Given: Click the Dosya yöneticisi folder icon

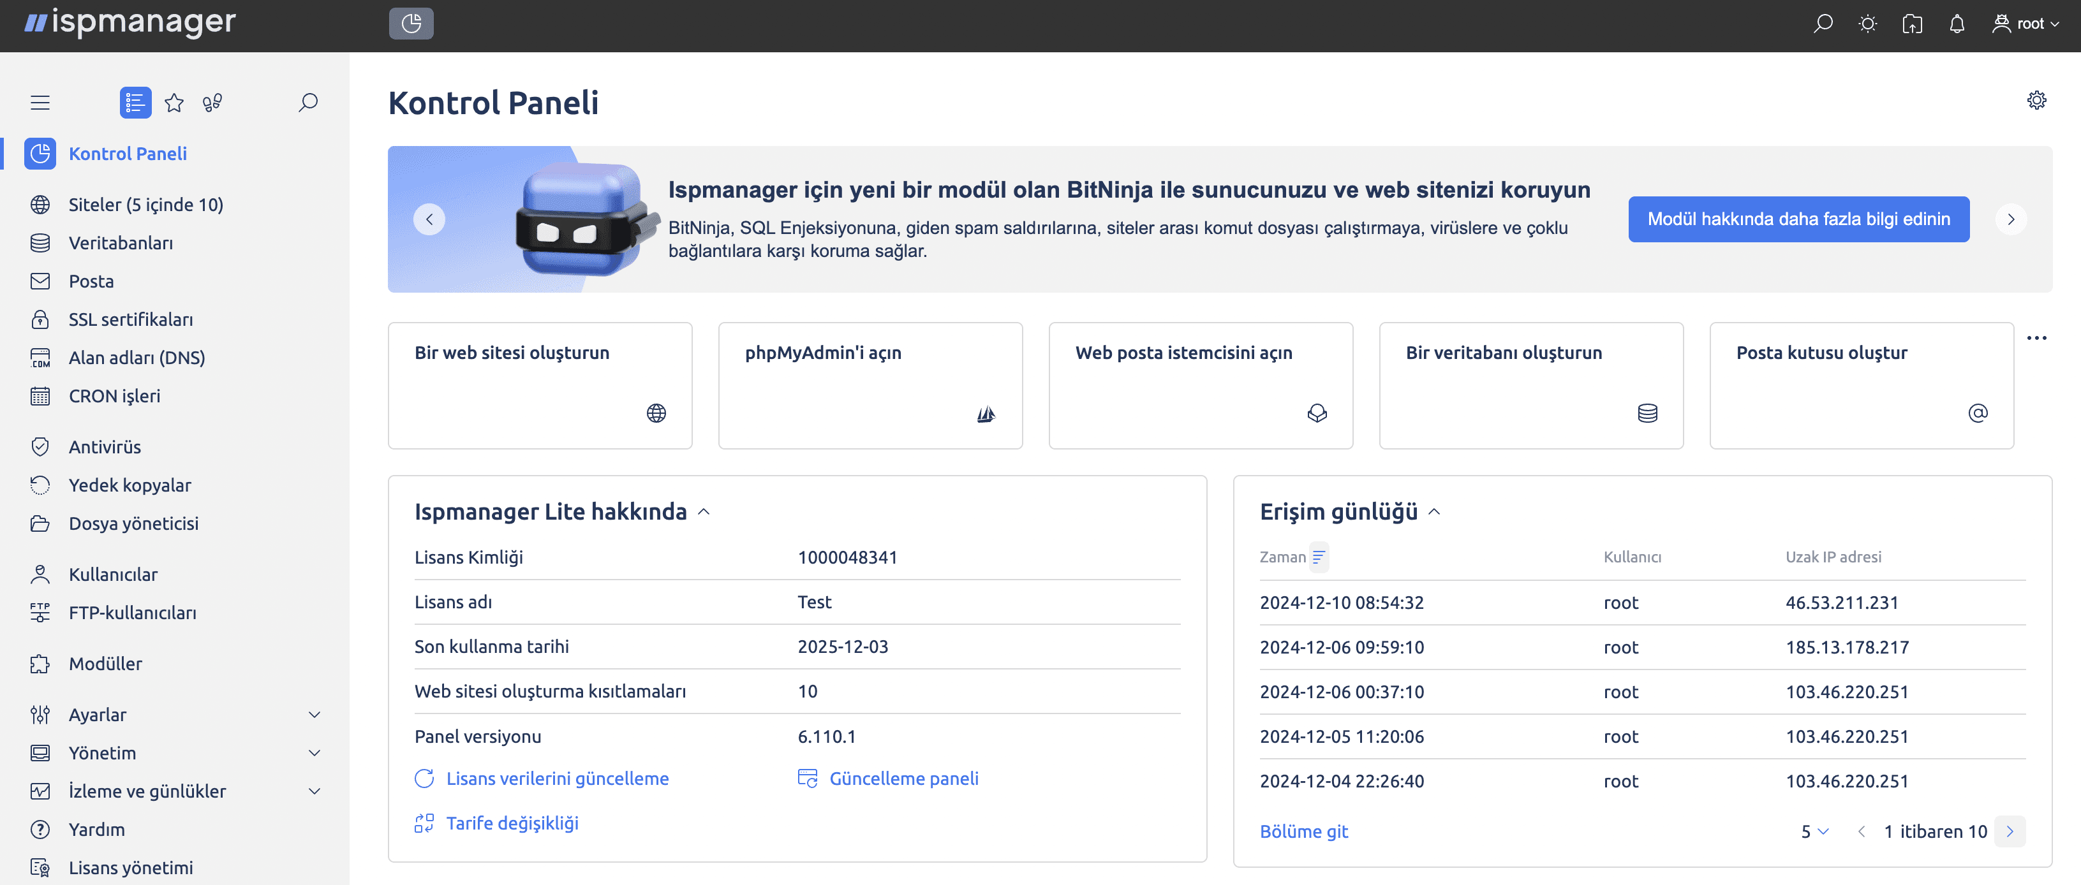Looking at the screenshot, I should [x=40, y=524].
